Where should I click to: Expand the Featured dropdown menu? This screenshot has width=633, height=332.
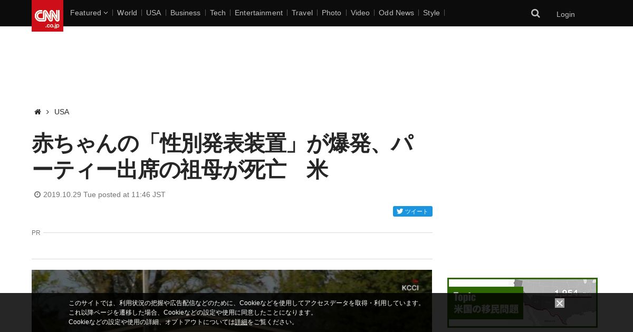(89, 13)
